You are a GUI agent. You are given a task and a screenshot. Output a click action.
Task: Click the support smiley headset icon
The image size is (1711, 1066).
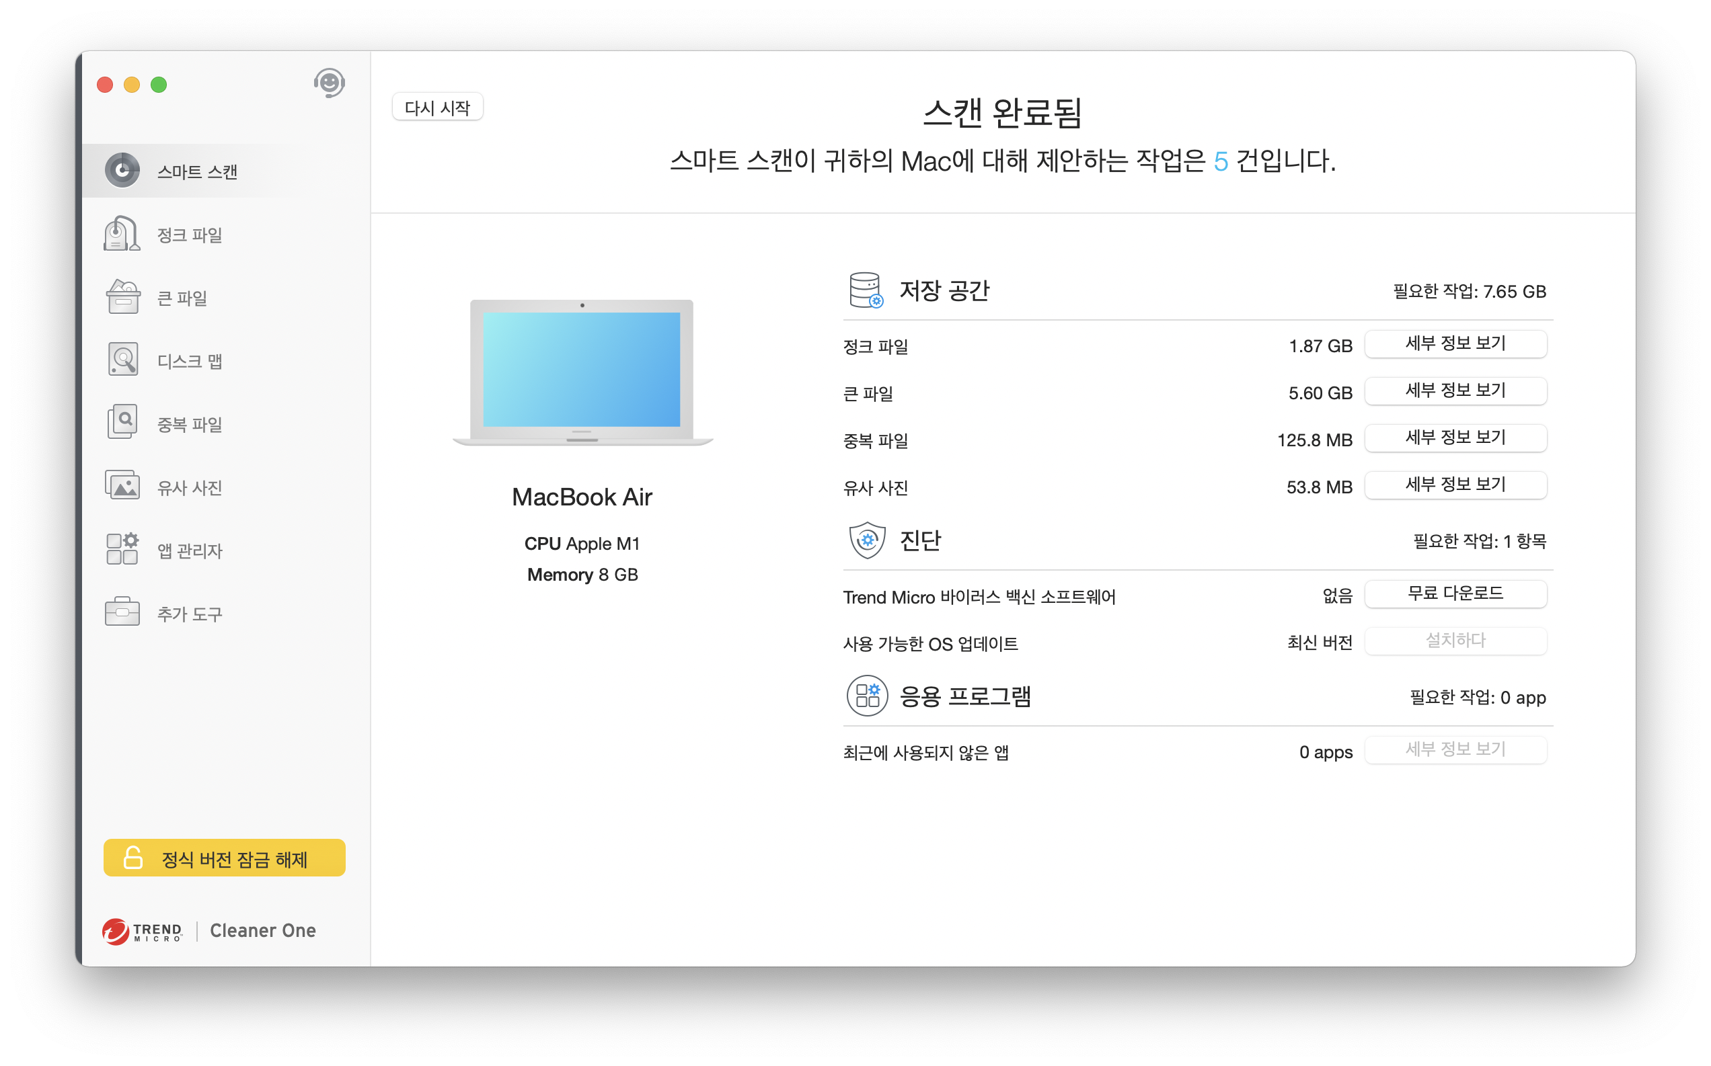[330, 83]
